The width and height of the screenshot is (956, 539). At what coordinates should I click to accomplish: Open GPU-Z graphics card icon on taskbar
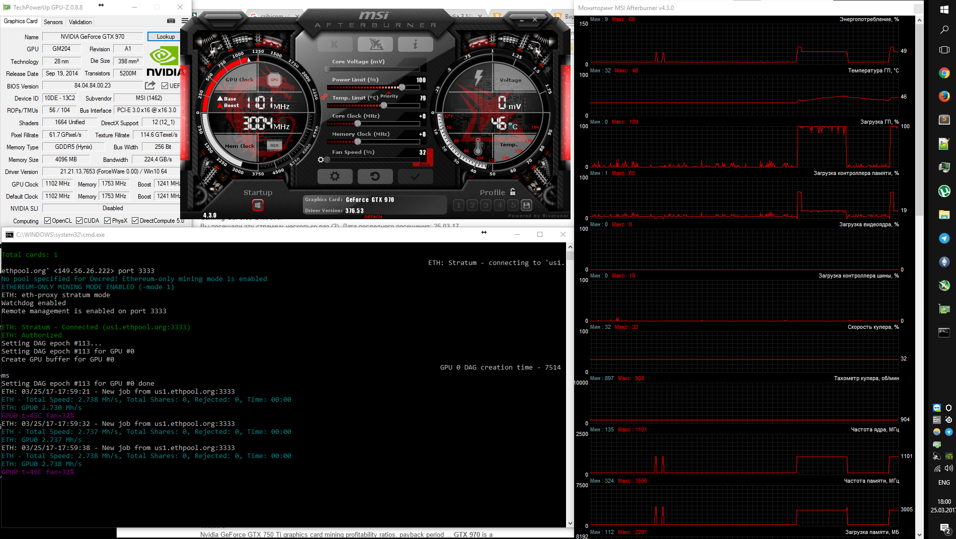click(x=944, y=309)
